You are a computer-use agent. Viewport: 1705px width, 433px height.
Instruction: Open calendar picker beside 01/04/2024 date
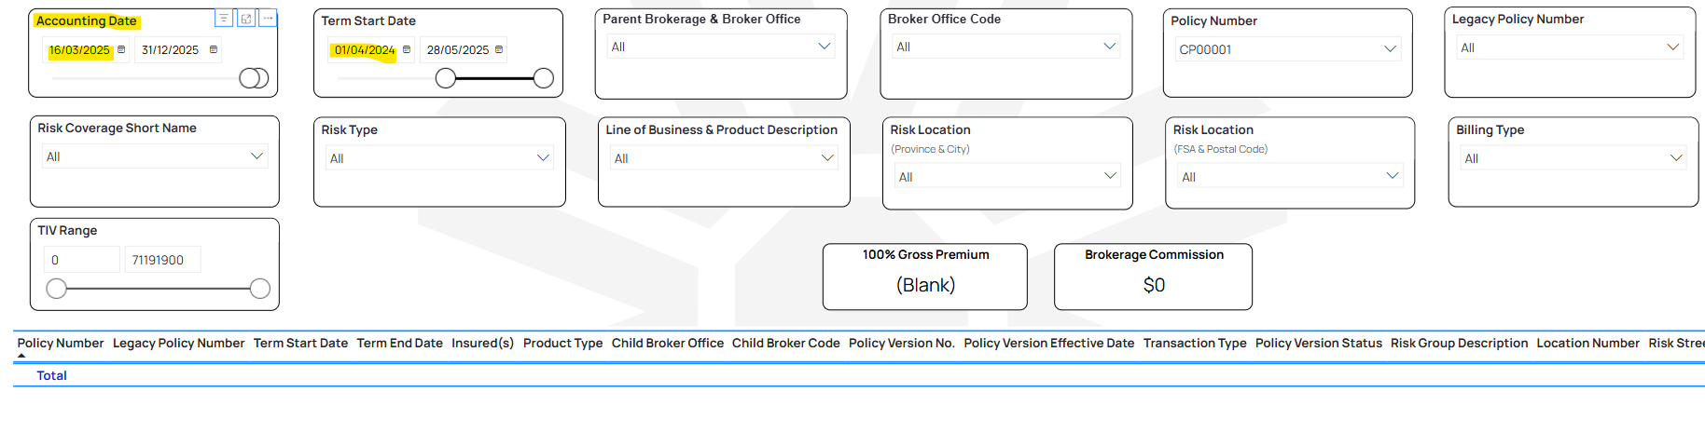(407, 49)
